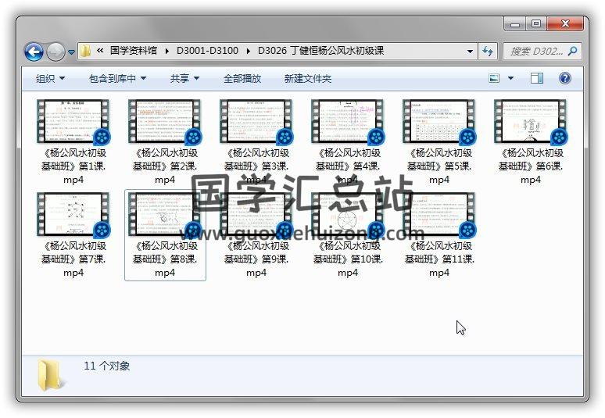Open the view options dropdown arrow
This screenshot has width=605, height=418.
510,79
